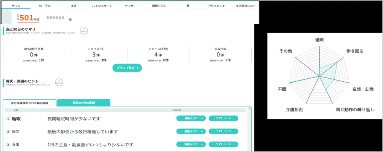Switch to the サマリ tab
Image resolution: width=383 pixels, height=152 pixels.
click(x=16, y=6)
